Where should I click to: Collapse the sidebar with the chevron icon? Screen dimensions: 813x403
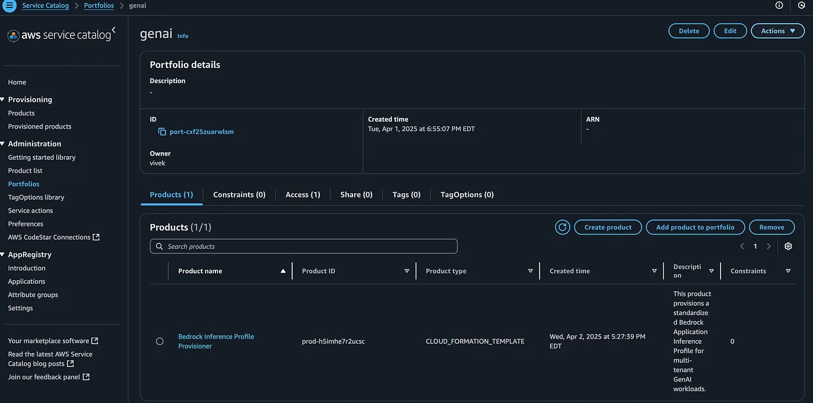coord(114,30)
